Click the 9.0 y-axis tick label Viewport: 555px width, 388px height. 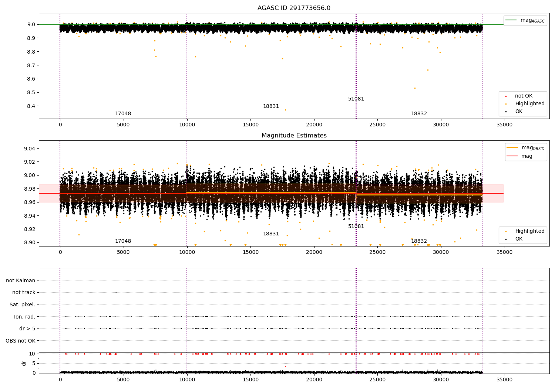tap(31, 24)
